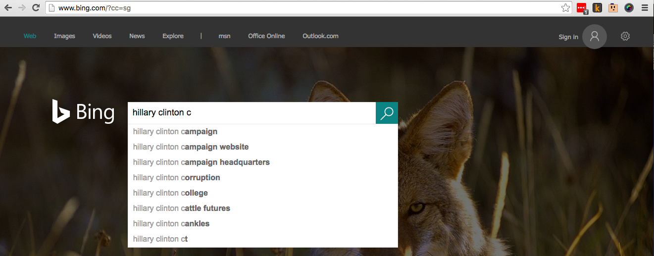654x256 pixels.
Task: Click the user profile avatar icon
Action: pos(595,37)
